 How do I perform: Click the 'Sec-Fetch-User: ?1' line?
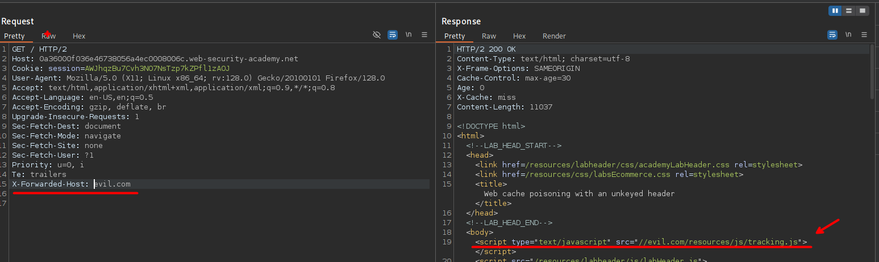pyautogui.click(x=53, y=155)
